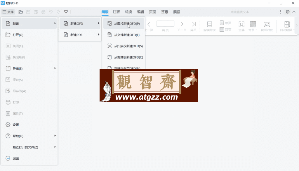Expand the 最近打开的文件 submenu arrow
Image resolution: width=299 pixels, height=171 pixels.
[x=55, y=147]
